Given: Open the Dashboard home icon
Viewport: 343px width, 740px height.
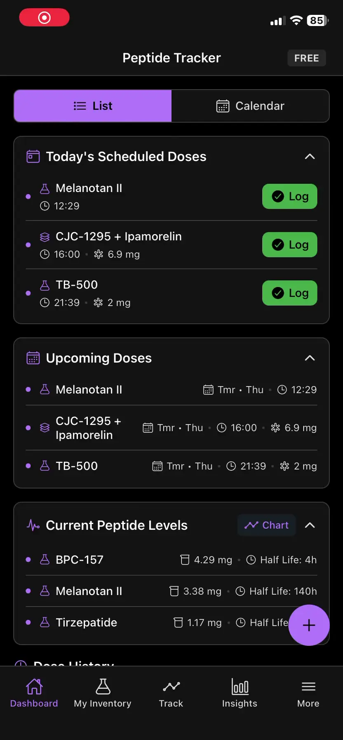Looking at the screenshot, I should [x=34, y=687].
